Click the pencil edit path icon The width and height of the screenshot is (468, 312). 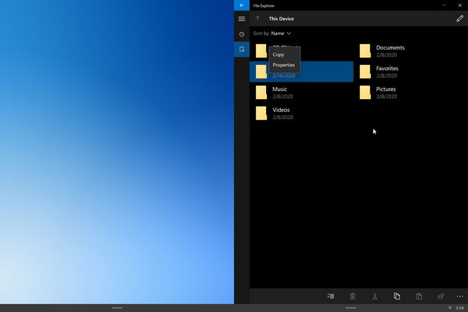click(x=459, y=19)
